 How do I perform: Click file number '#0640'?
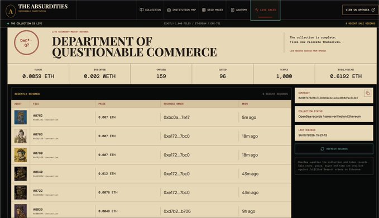click(x=38, y=172)
